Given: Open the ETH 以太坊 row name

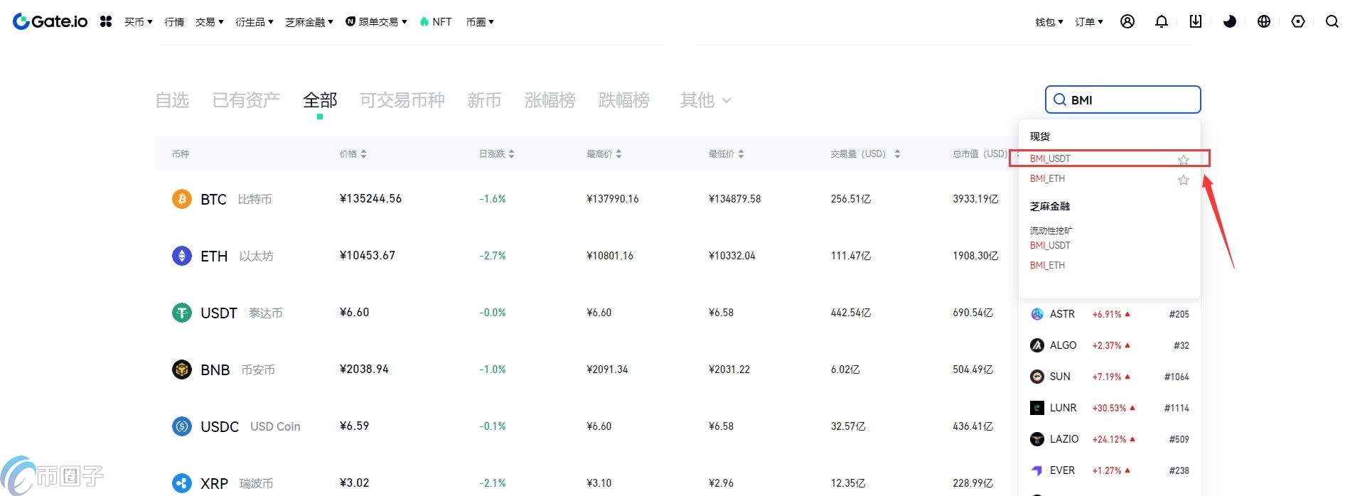Looking at the screenshot, I should coord(237,256).
